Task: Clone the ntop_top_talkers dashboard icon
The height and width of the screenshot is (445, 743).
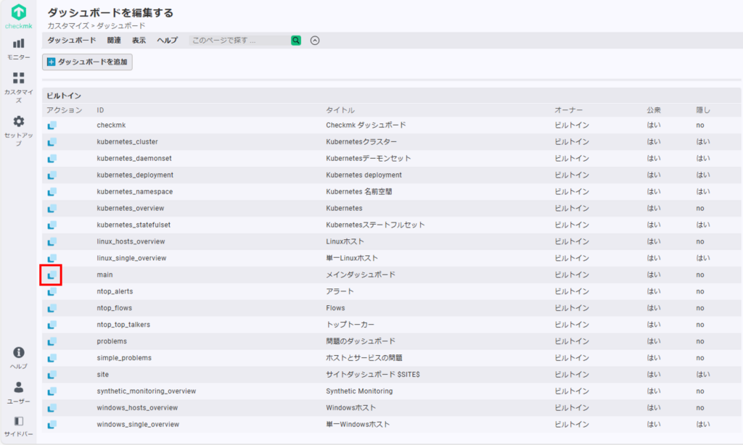Action: point(52,325)
